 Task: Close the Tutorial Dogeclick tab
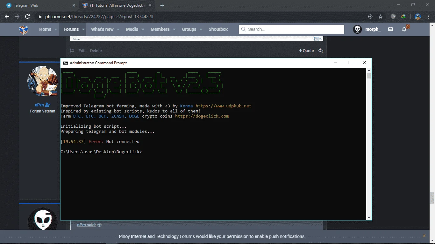coord(150,5)
